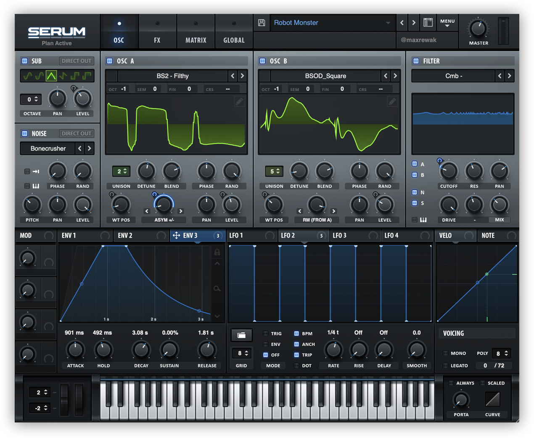
Task: Edit OSC B wavetable with pencil icon
Action: coord(392,101)
